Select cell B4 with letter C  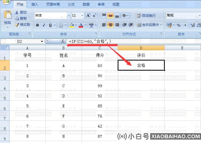(x=63, y=86)
